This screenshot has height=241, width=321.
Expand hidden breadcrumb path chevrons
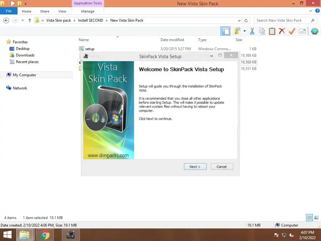coord(43,20)
